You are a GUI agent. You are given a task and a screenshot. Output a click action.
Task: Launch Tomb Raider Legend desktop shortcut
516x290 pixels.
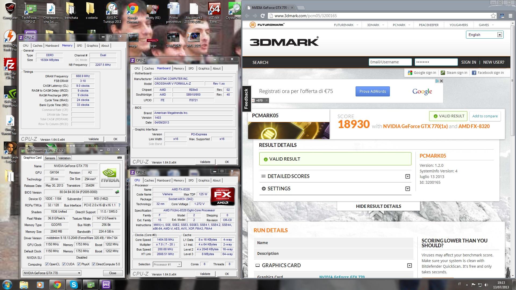click(10, 153)
